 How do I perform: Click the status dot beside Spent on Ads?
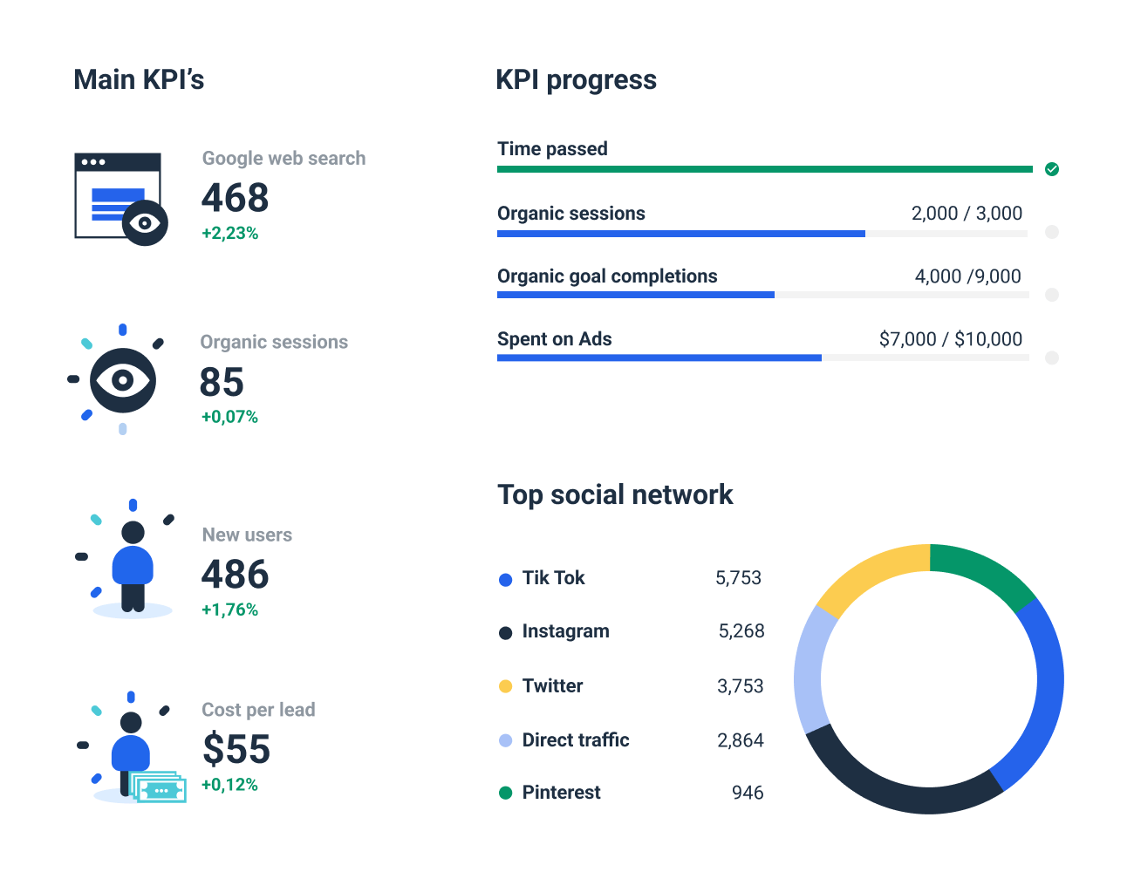coord(1052,358)
